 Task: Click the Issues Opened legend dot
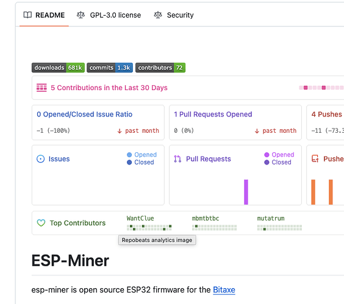(129, 155)
